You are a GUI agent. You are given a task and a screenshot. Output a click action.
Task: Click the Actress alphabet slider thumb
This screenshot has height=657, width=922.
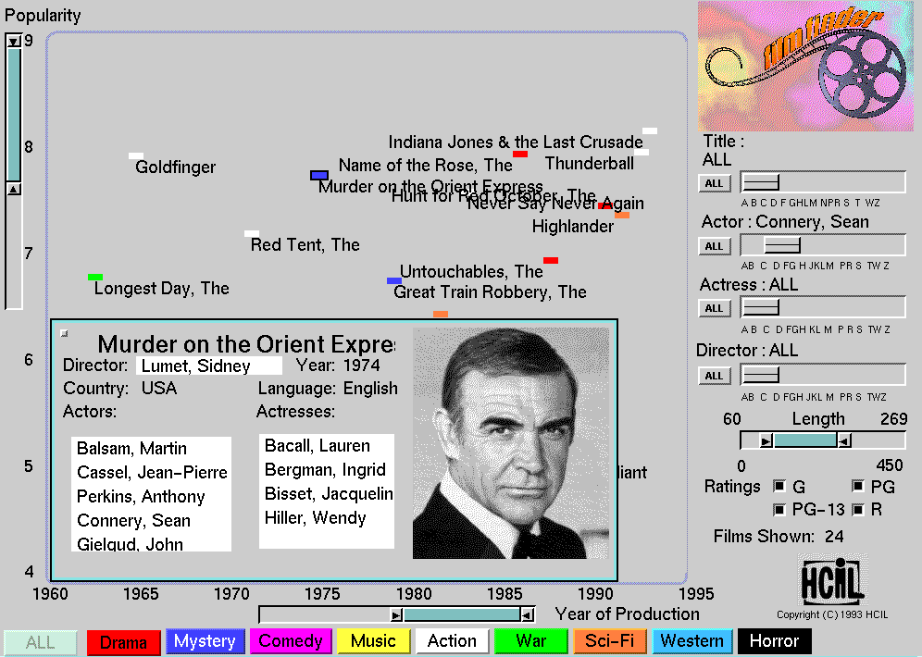(x=761, y=307)
